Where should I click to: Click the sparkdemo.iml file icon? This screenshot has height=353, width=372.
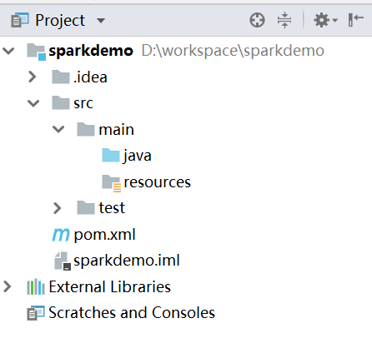pos(63,261)
